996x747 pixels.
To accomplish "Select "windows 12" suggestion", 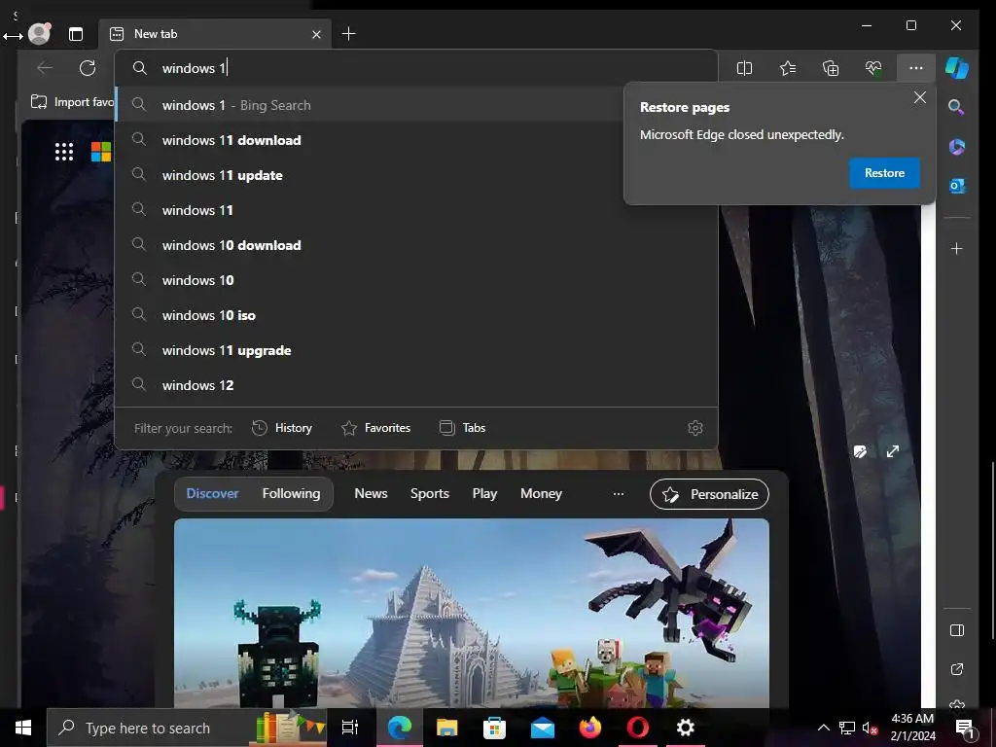I will (x=416, y=385).
